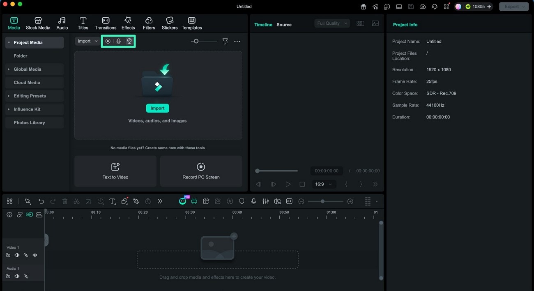Open the apps grid icon with red dot
Viewport: 534px width, 291px height.
pos(447,7)
